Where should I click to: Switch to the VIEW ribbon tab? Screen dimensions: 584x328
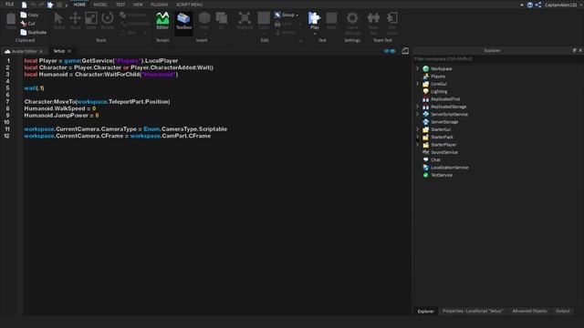(138, 5)
